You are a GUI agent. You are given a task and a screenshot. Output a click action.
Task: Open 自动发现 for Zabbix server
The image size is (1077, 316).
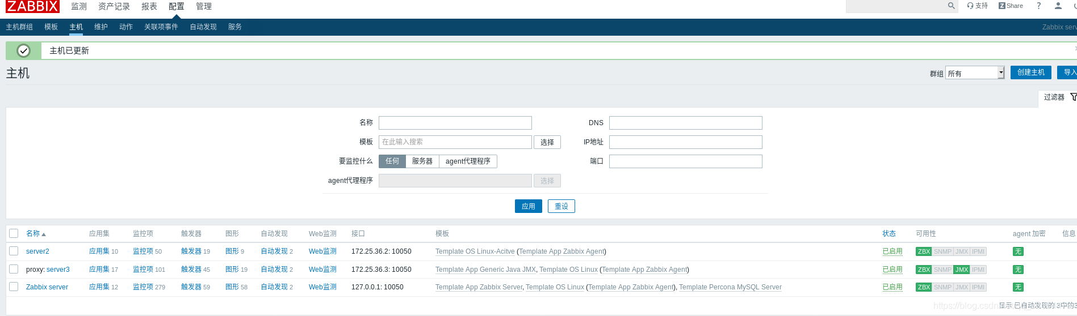[x=274, y=287]
